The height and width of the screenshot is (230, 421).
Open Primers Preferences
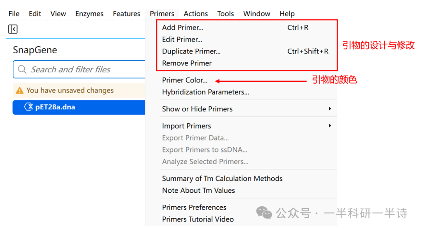click(x=194, y=207)
